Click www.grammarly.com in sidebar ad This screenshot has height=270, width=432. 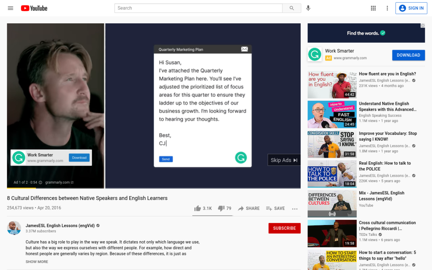coord(350,58)
